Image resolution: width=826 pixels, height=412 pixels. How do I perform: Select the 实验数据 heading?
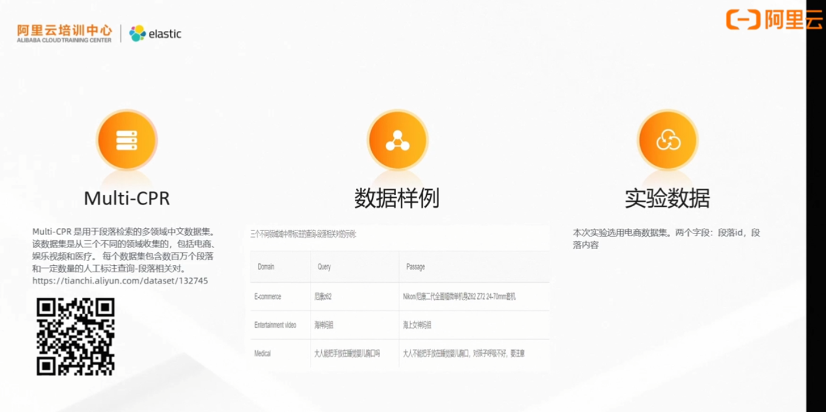pyautogui.click(x=667, y=198)
